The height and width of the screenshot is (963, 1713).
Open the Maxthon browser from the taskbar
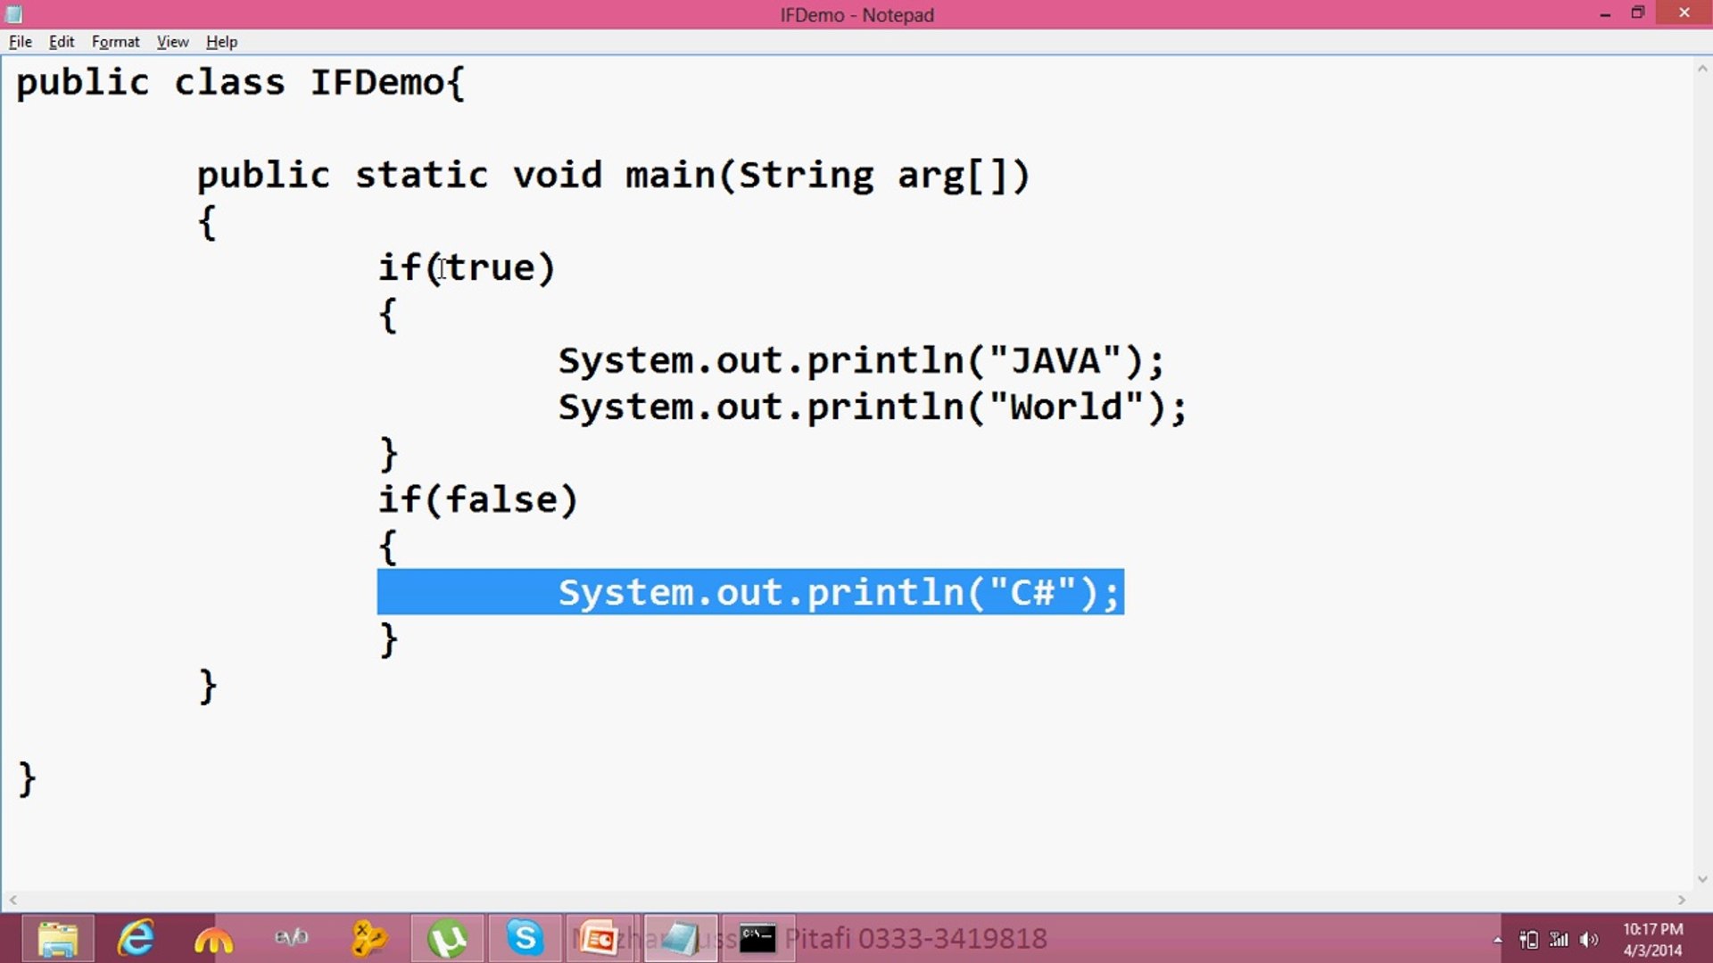212,939
